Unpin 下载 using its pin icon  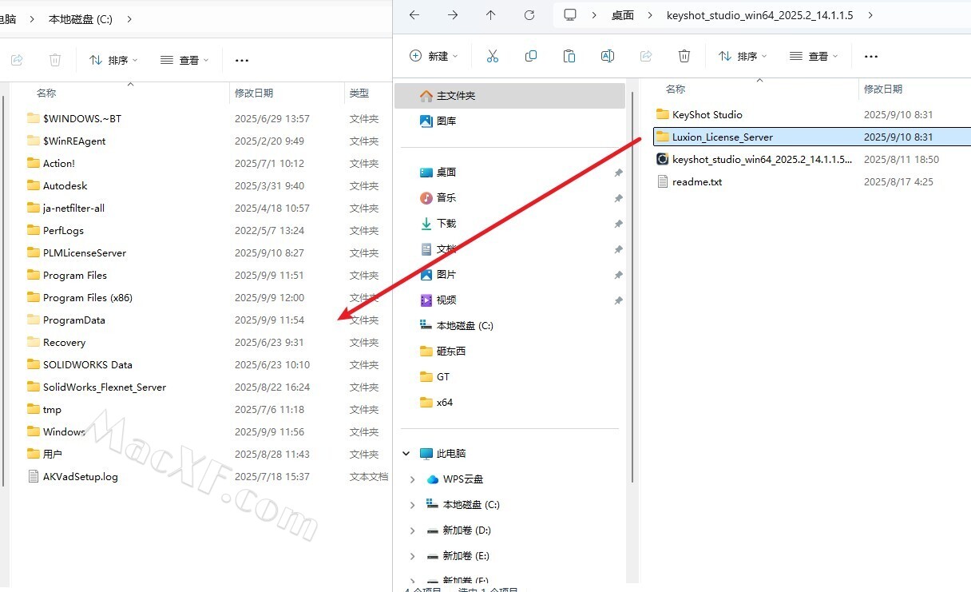[618, 224]
